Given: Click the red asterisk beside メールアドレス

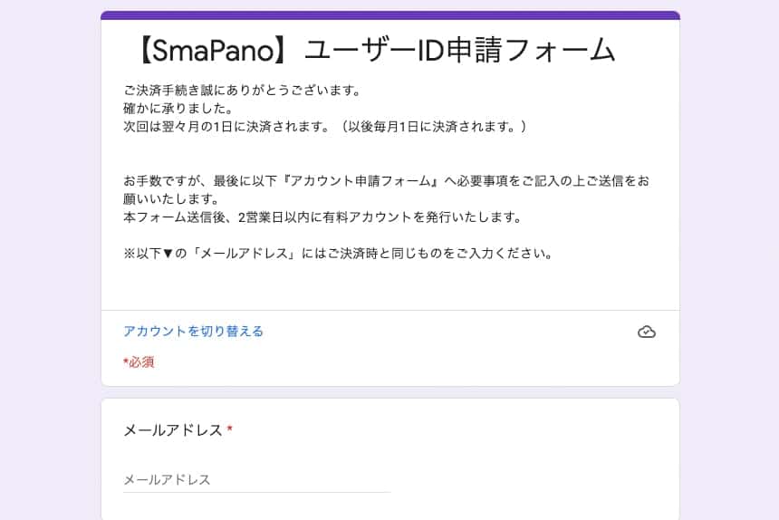Looking at the screenshot, I should click(x=230, y=430).
